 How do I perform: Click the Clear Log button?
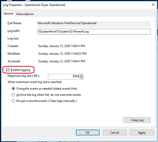point(137,120)
